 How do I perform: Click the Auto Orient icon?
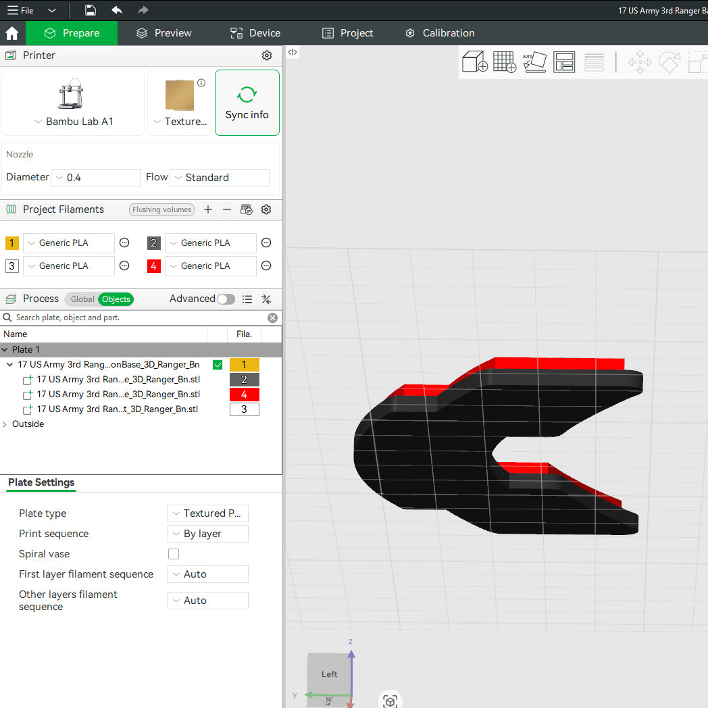click(x=534, y=62)
